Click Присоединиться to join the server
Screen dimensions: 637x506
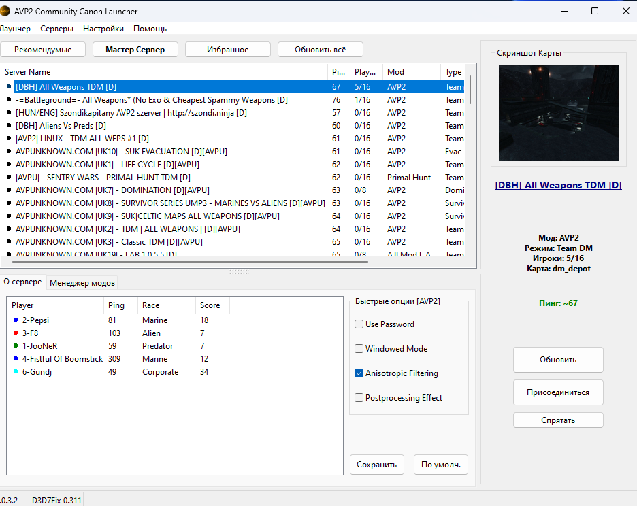pos(558,392)
